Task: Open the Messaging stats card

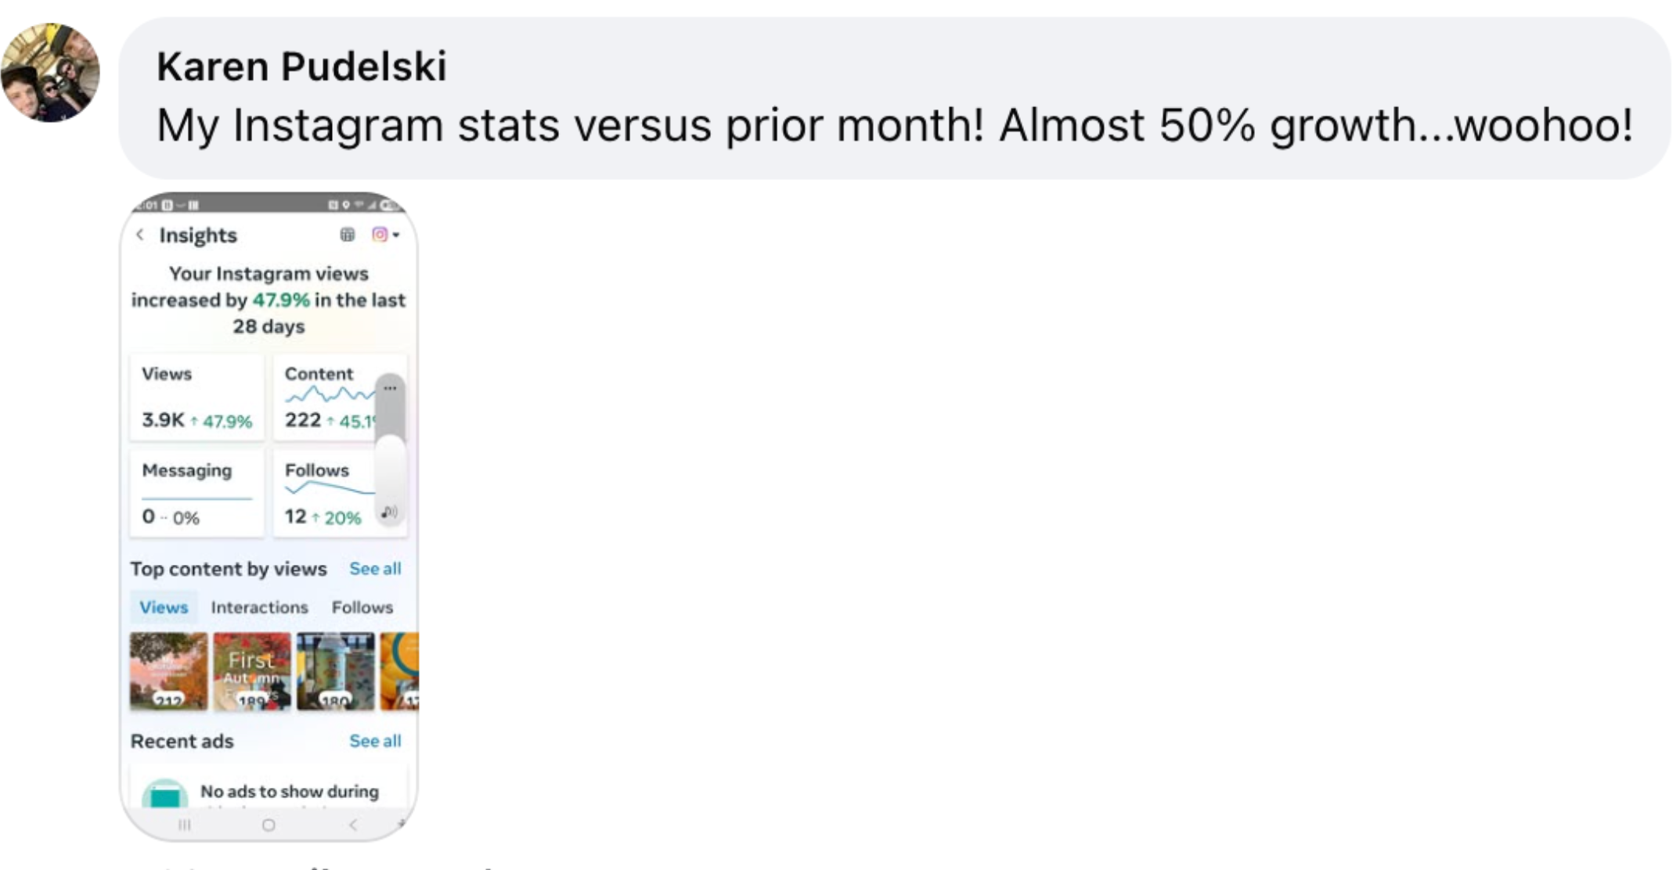Action: (196, 494)
